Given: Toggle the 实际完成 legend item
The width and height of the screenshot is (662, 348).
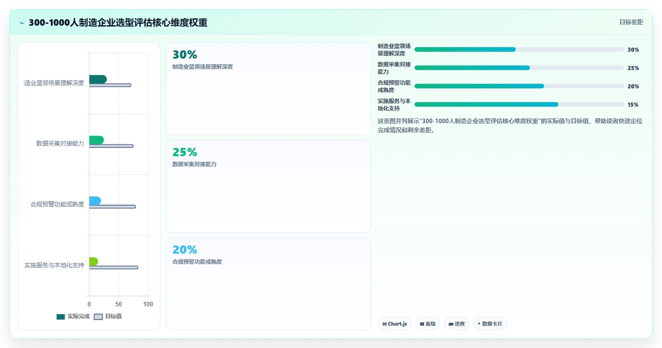Looking at the screenshot, I should click(73, 316).
